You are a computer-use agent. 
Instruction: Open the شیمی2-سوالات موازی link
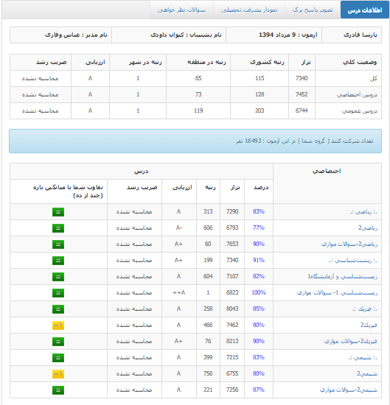349,390
